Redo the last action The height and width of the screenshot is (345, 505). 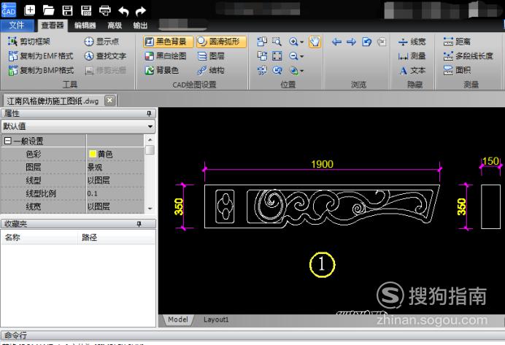[x=141, y=11]
